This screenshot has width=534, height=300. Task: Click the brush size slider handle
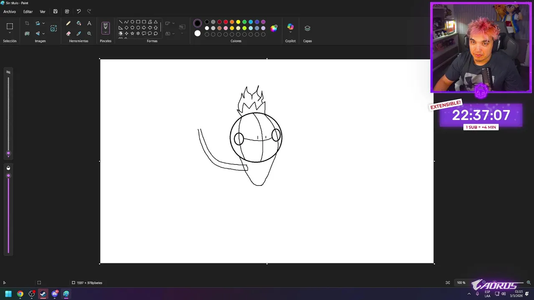tap(8, 153)
